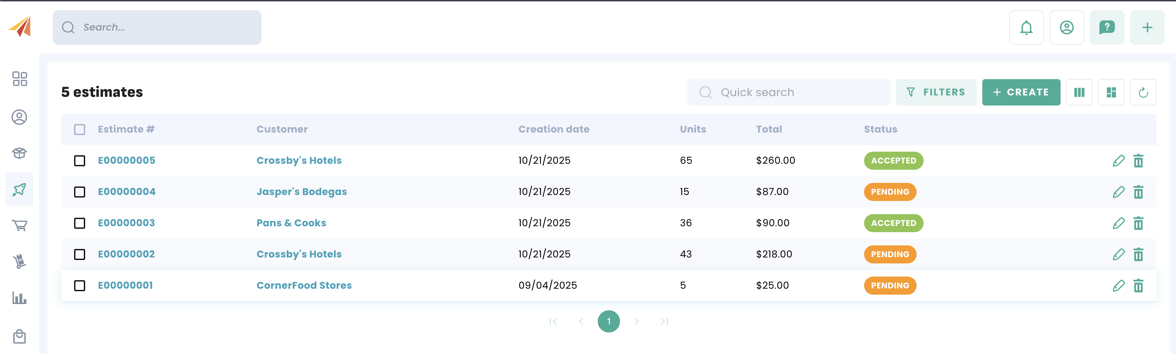Check the box for estimate E00000001
The image size is (1176, 354).
click(79, 286)
